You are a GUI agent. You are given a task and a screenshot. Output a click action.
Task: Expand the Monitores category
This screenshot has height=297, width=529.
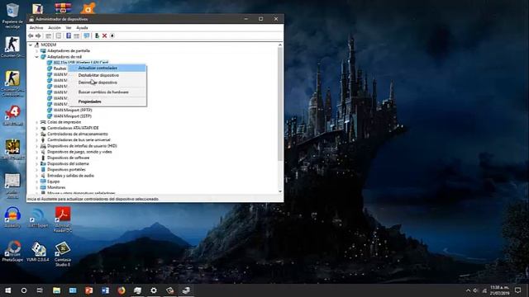pos(36,187)
